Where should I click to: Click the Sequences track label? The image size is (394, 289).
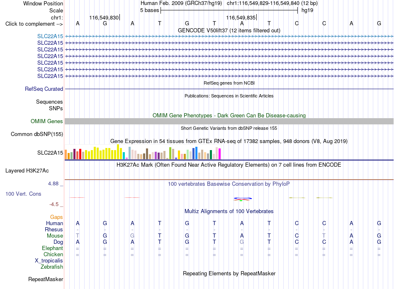click(x=49, y=102)
